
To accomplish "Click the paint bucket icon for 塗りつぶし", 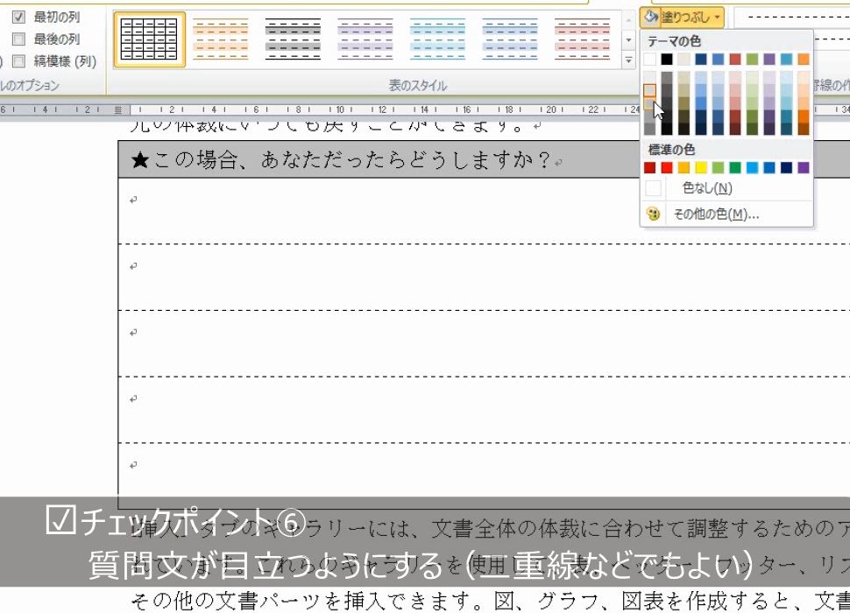I will [x=650, y=18].
